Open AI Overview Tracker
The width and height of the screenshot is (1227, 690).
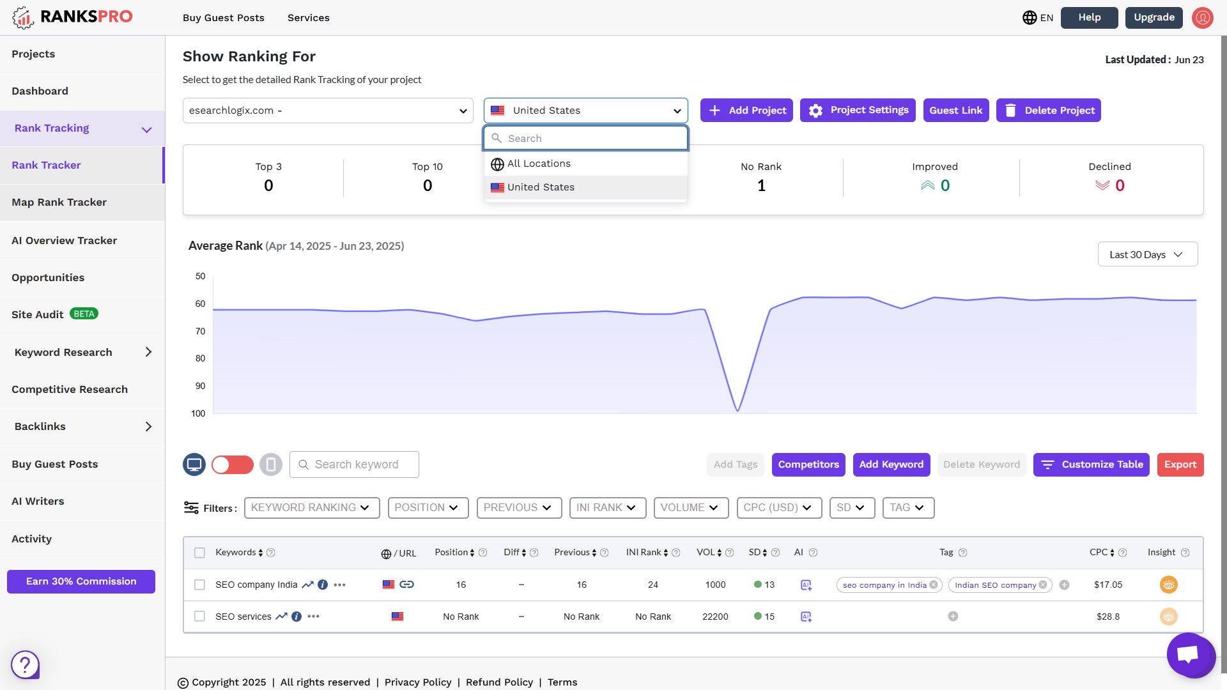click(82, 241)
